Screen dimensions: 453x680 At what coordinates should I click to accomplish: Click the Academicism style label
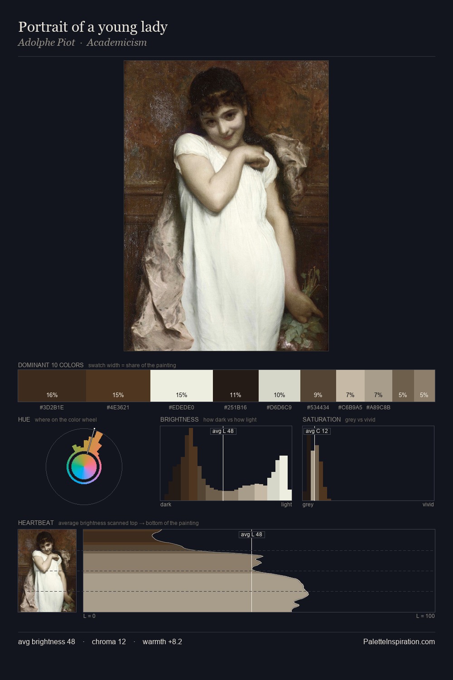click(117, 42)
